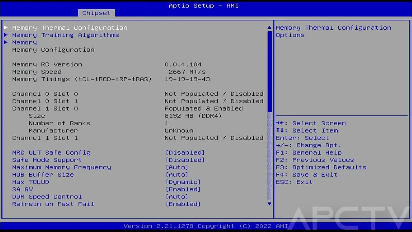Click the Number of Ranks label
The image size is (412, 232).
(60, 123)
